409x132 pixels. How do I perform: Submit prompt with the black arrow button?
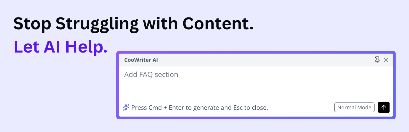click(384, 107)
